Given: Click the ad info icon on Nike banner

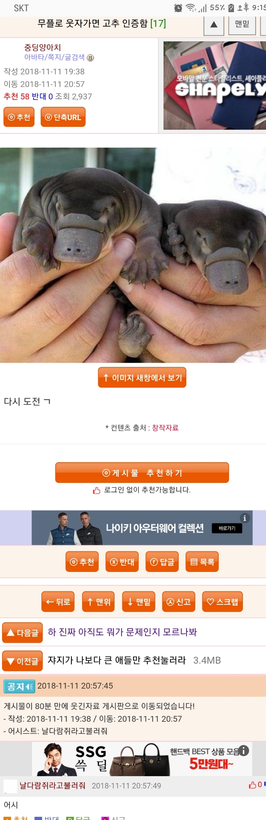Looking at the screenshot, I should 245,518.
